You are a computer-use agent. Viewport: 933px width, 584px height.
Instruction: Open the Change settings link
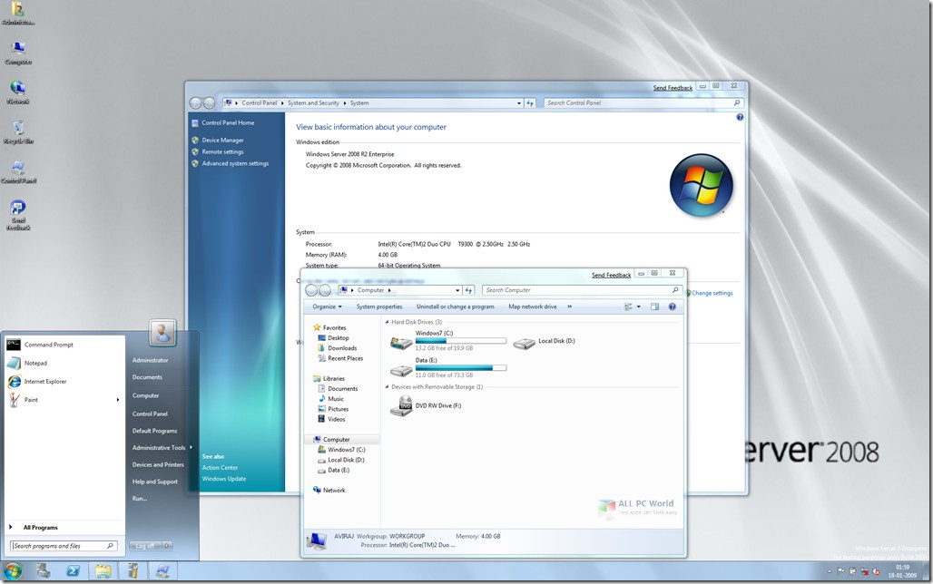point(711,293)
